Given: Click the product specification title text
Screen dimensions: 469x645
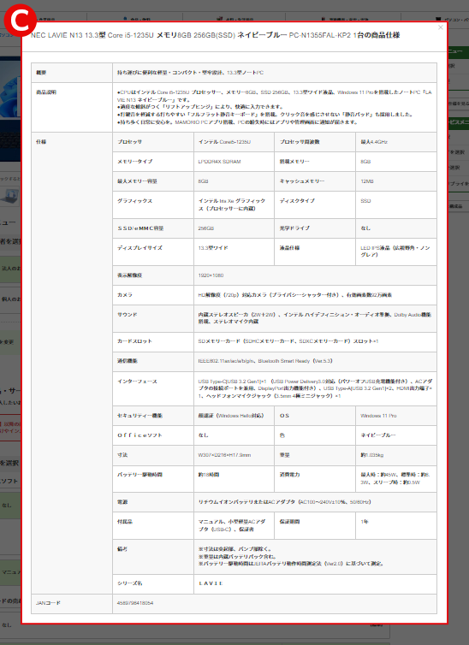Looking at the screenshot, I should pyautogui.click(x=215, y=35).
